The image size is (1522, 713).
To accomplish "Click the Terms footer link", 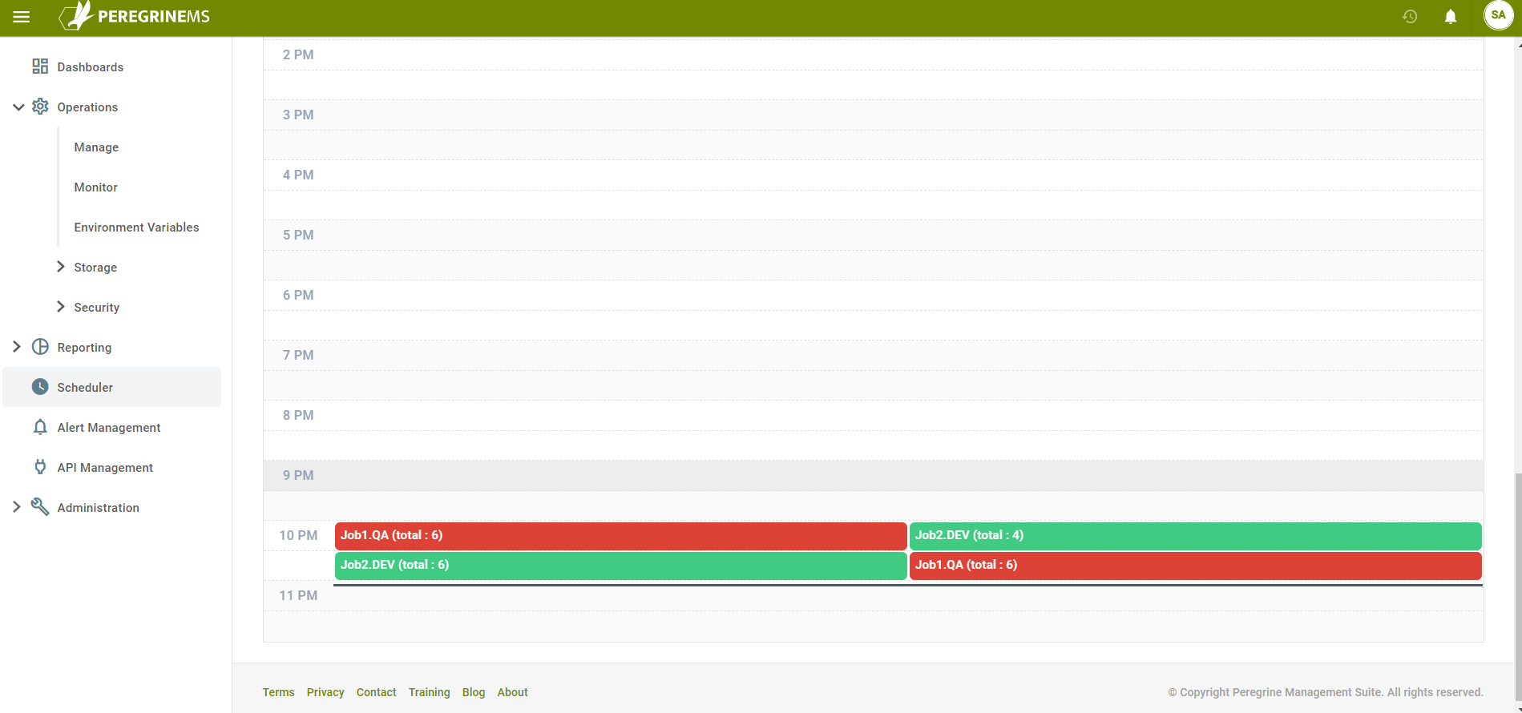I will pos(278,692).
